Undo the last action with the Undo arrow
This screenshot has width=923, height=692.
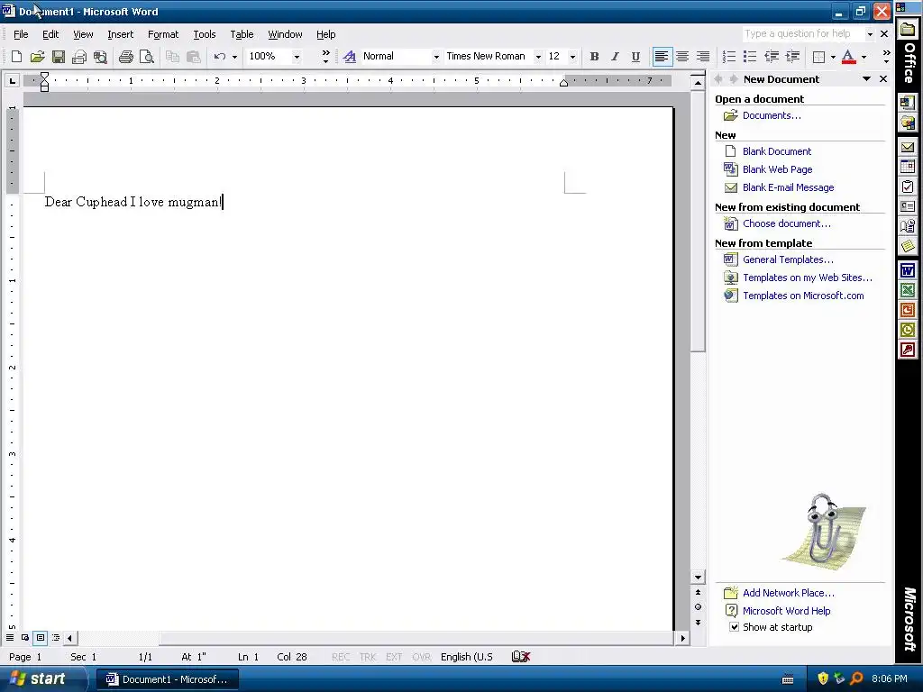(220, 57)
